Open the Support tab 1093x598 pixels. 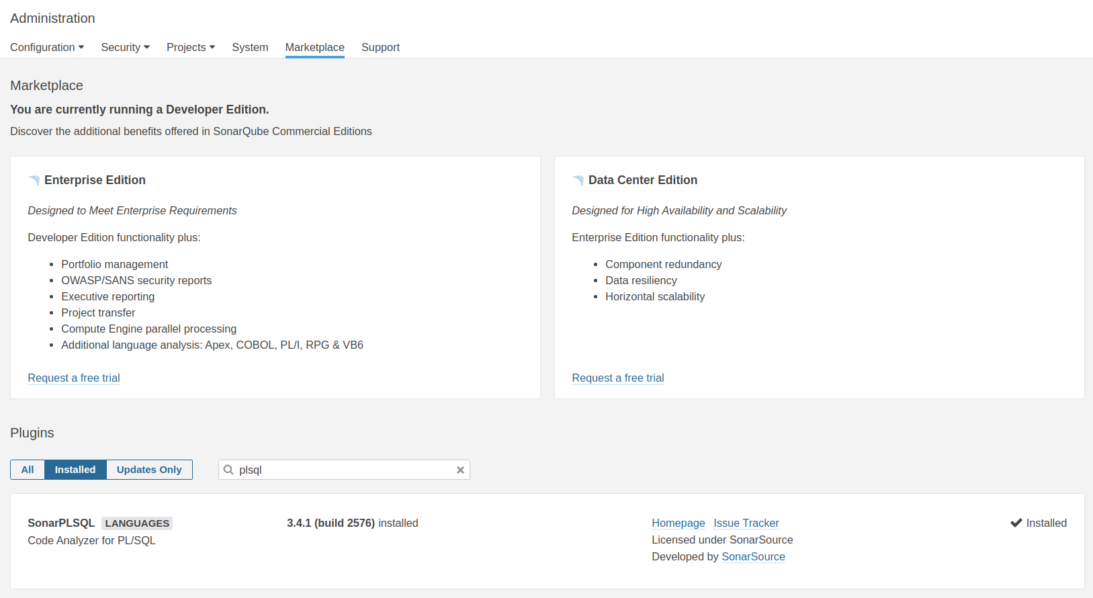pos(380,47)
